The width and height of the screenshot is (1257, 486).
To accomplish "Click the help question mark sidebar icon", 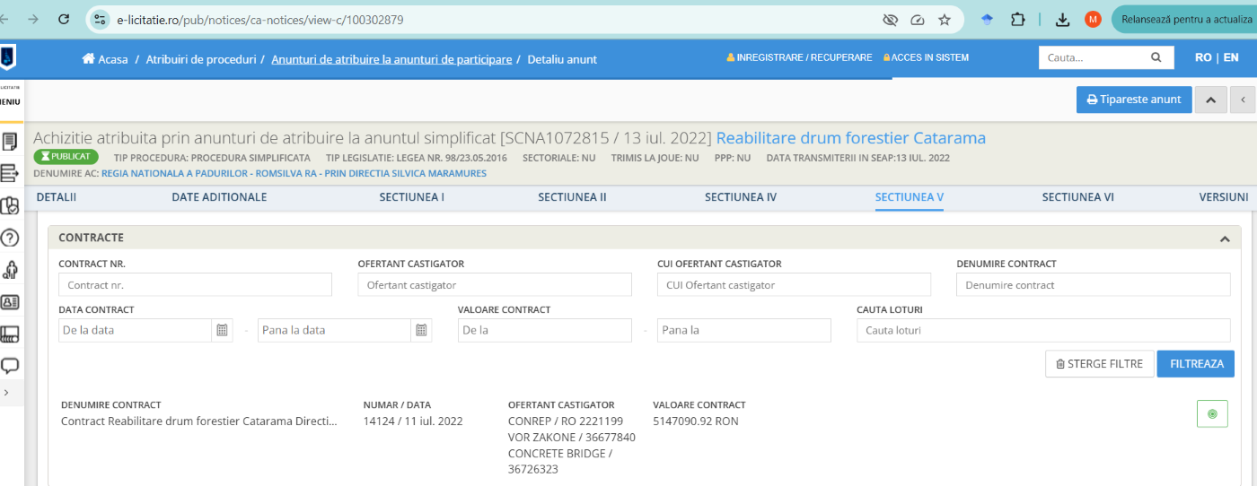I will tap(11, 238).
